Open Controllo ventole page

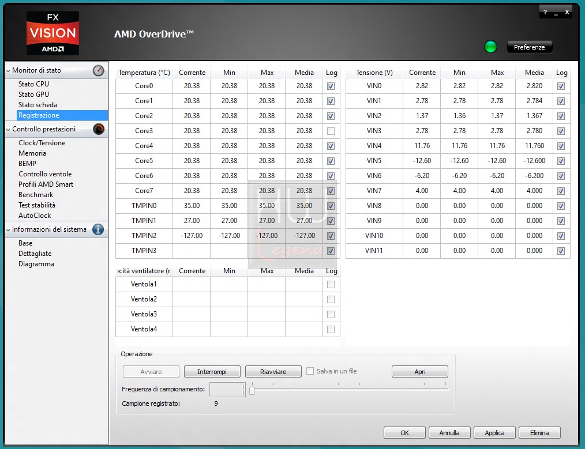pos(45,174)
